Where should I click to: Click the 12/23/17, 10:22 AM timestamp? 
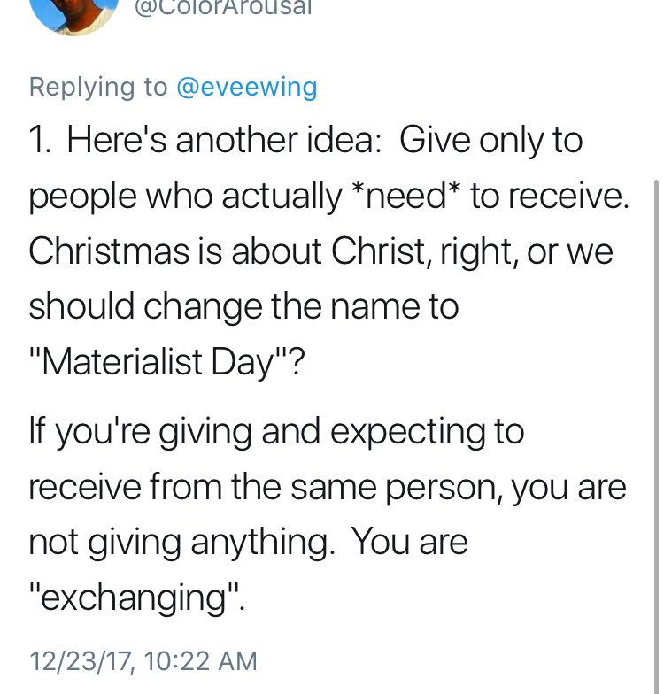pos(143,661)
